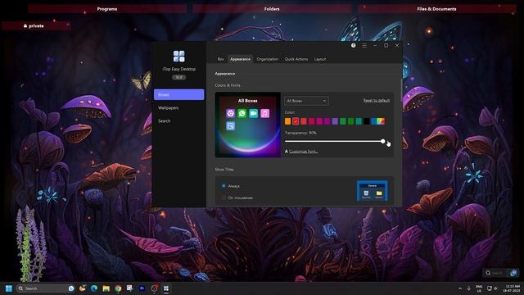
Task: Switch to the Layout tab
Action: pos(320,59)
